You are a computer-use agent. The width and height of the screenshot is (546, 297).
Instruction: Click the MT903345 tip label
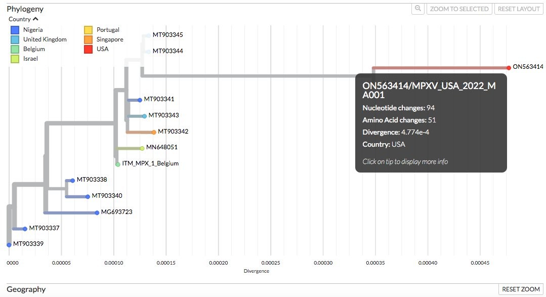coord(167,35)
